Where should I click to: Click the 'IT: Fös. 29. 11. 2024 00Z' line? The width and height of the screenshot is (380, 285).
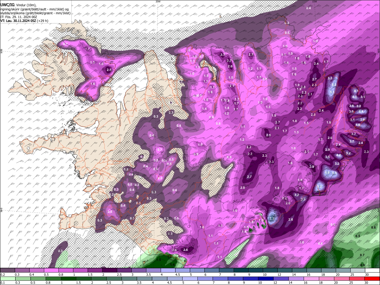click(19, 17)
